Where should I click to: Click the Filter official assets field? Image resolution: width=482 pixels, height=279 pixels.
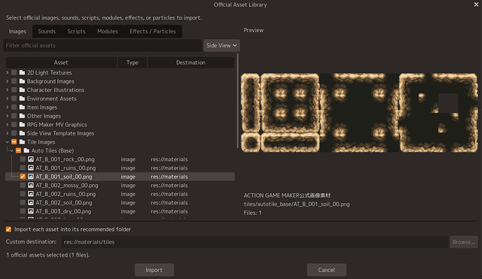[103, 45]
